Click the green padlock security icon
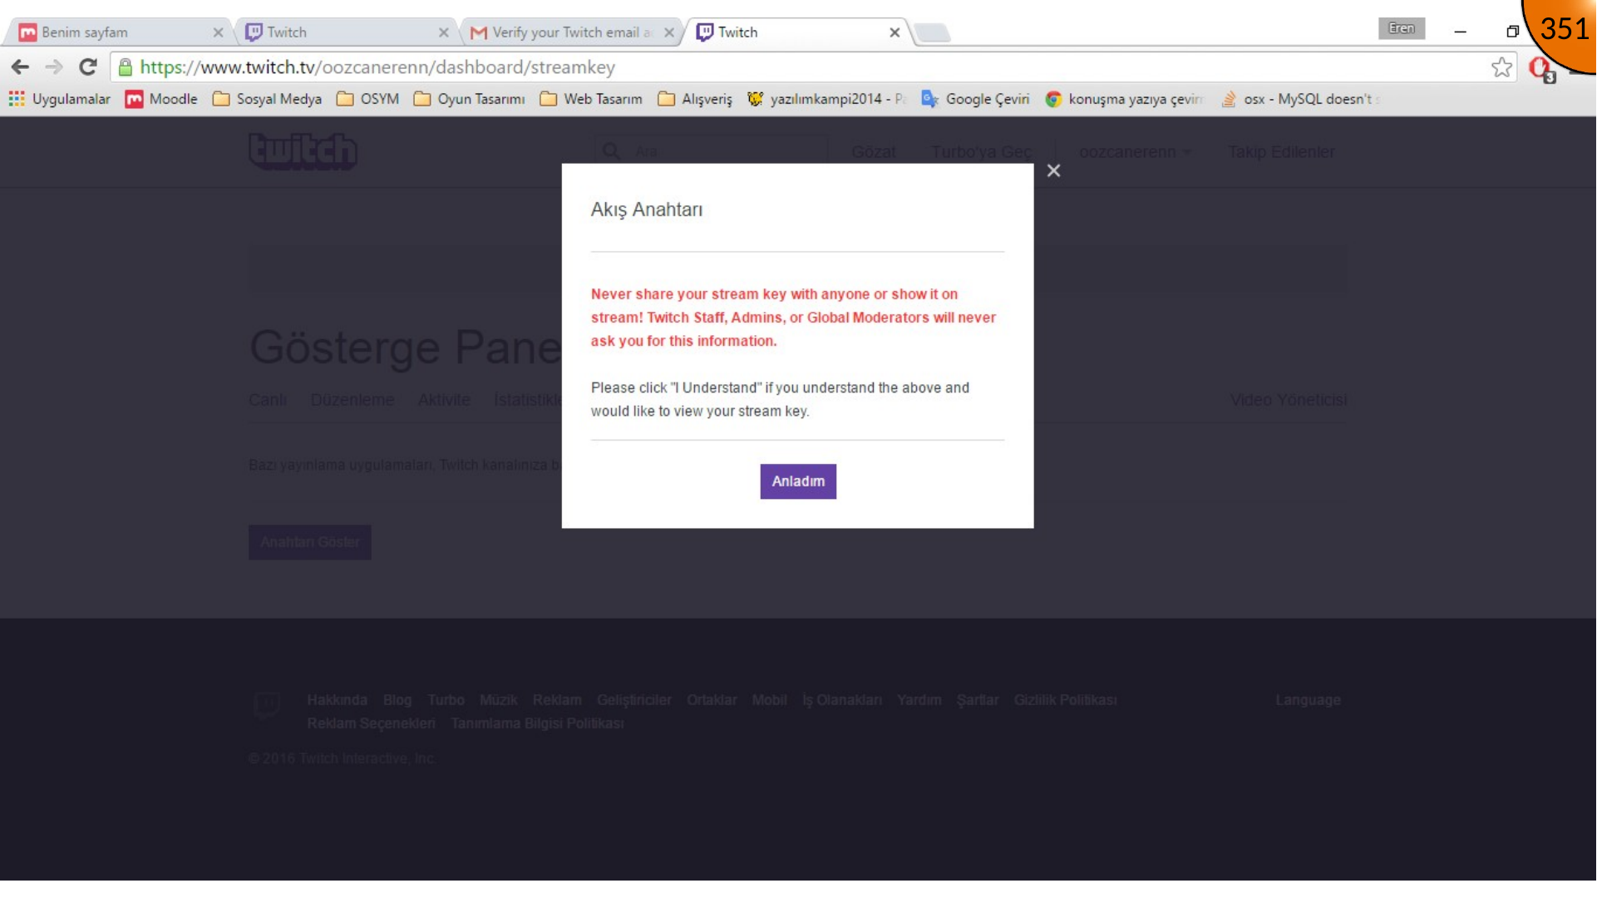The width and height of the screenshot is (1597, 898). coord(126,67)
